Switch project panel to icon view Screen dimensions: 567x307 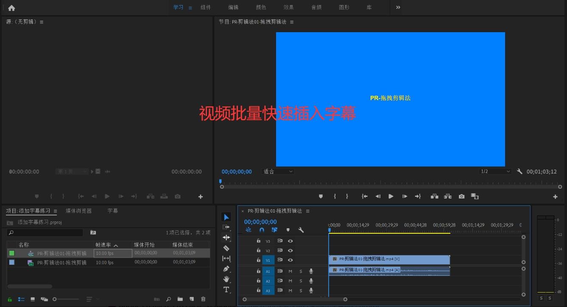[33, 299]
